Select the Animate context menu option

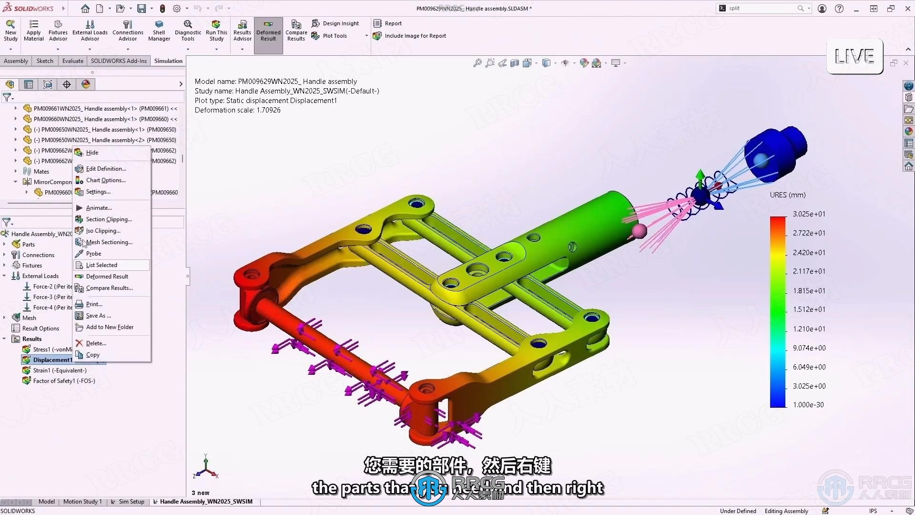point(98,207)
